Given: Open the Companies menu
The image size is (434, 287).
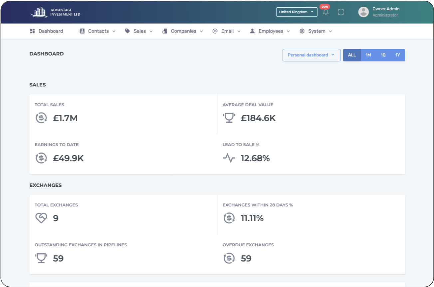Looking at the screenshot, I should [183, 31].
